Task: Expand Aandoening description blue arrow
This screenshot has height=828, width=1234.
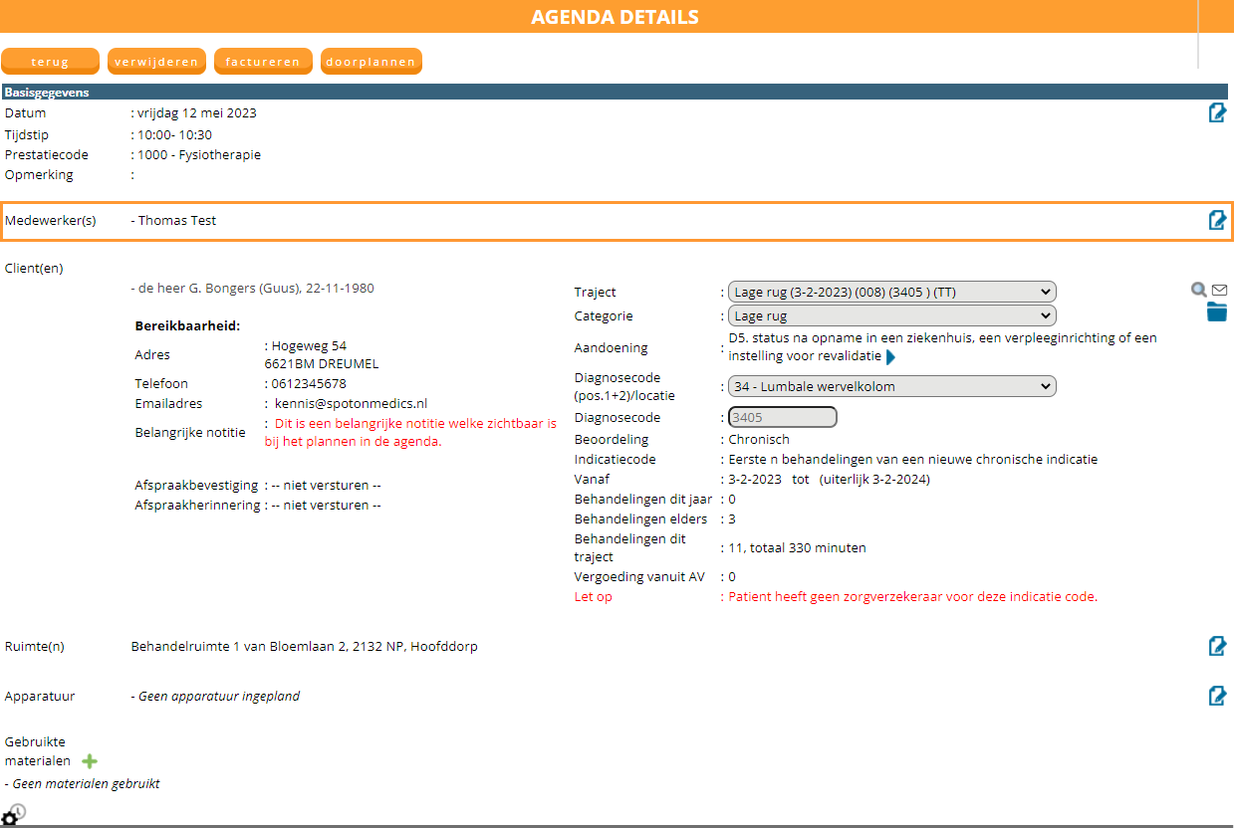Action: pyautogui.click(x=890, y=356)
